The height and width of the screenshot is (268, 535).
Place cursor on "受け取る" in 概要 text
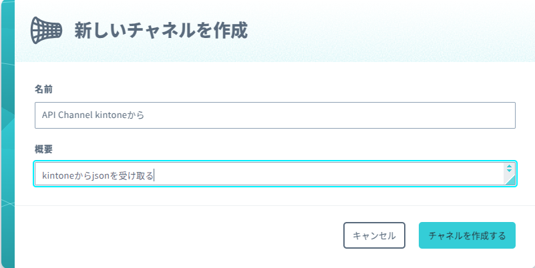click(136, 176)
